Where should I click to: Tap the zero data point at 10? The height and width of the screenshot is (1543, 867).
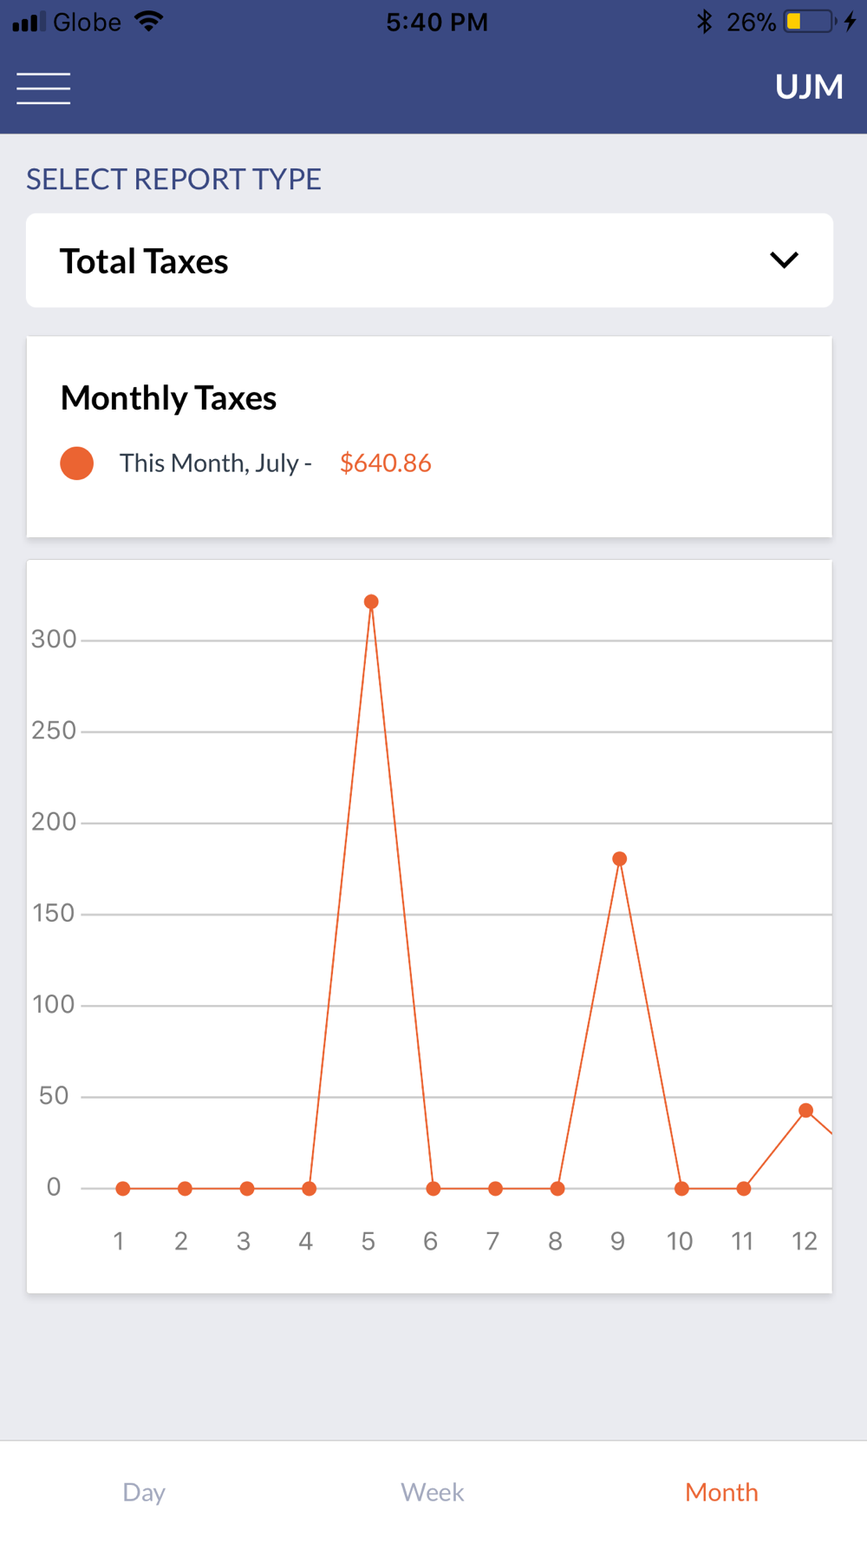tap(681, 1189)
